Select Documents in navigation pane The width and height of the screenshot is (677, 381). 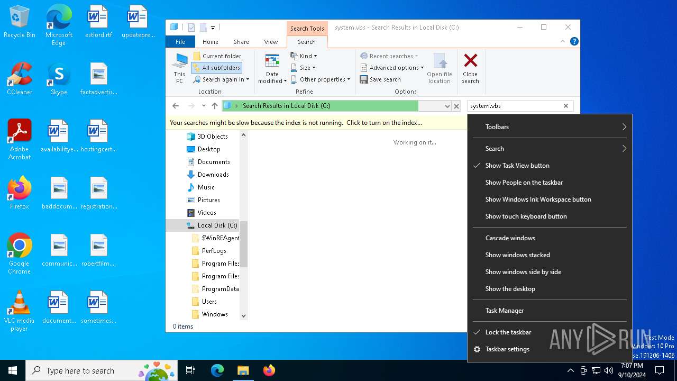(x=214, y=162)
